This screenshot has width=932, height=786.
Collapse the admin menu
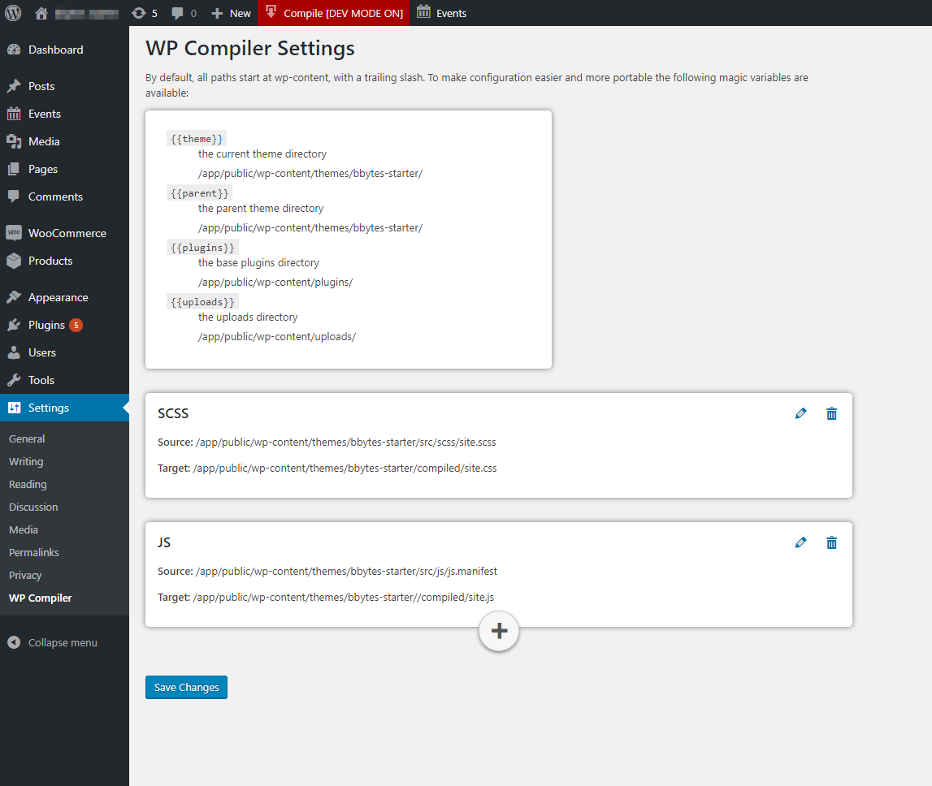pyautogui.click(x=52, y=643)
